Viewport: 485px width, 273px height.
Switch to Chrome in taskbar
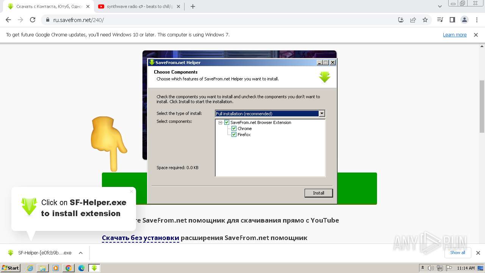(x=69, y=268)
